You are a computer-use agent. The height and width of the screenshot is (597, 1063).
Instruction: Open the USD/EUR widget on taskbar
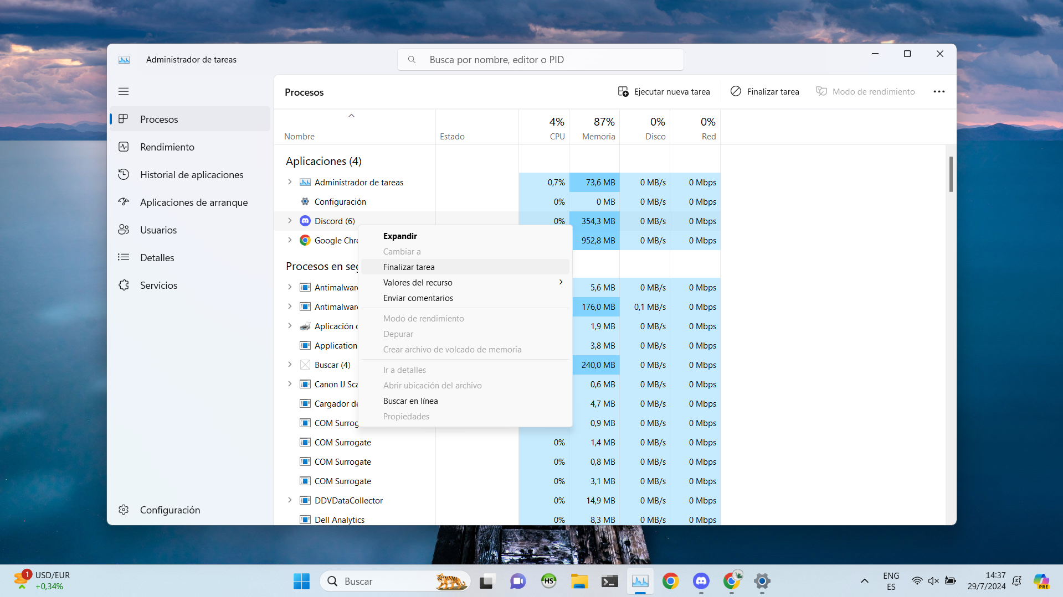pyautogui.click(x=42, y=581)
